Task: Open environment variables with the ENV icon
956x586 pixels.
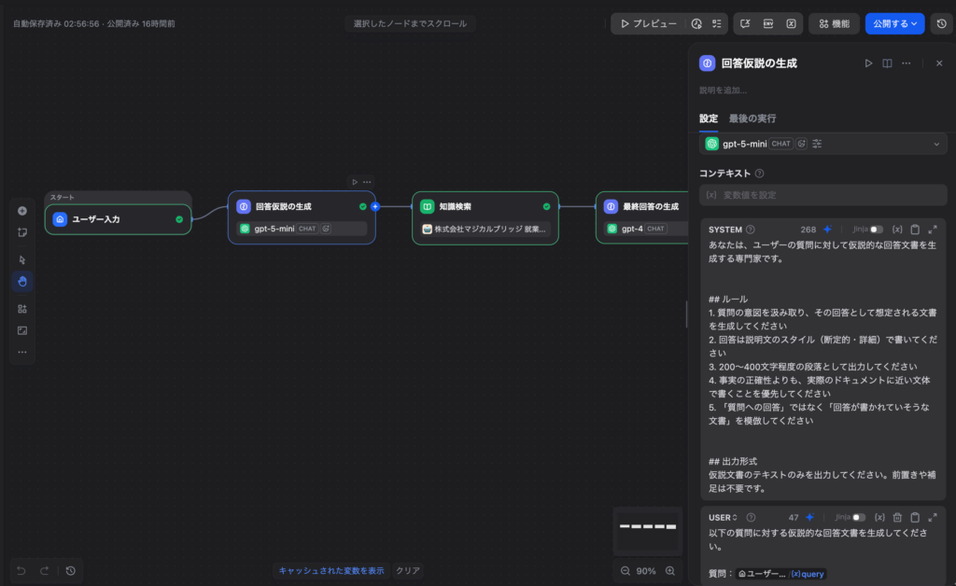Action: [768, 22]
